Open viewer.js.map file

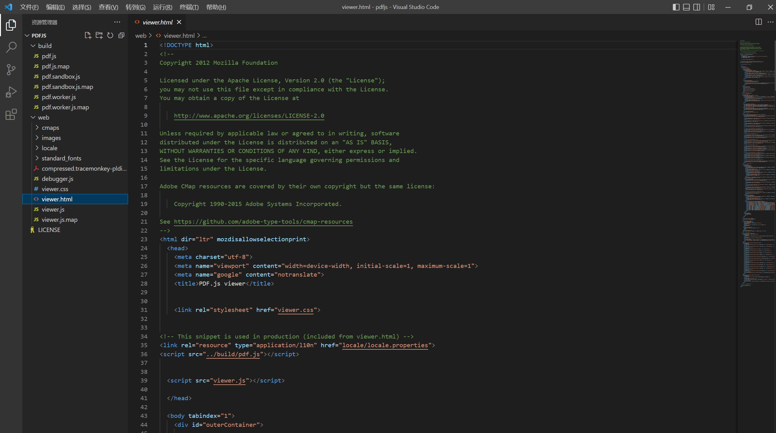click(75, 219)
